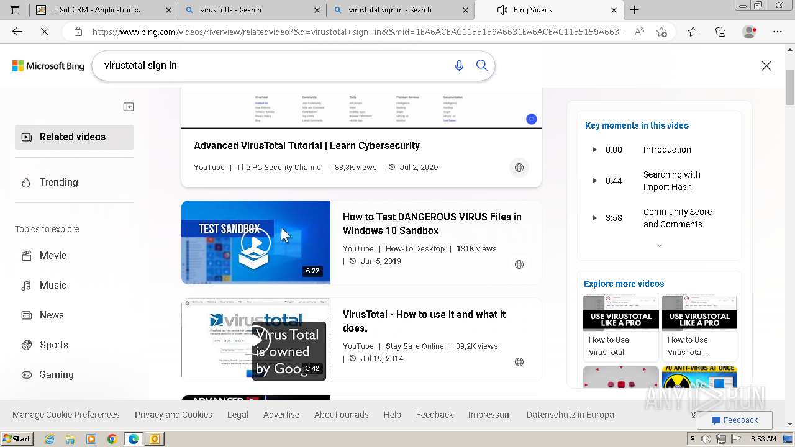This screenshot has width=795, height=447.
Task: Launch Chrome from taskbar
Action: (x=112, y=439)
